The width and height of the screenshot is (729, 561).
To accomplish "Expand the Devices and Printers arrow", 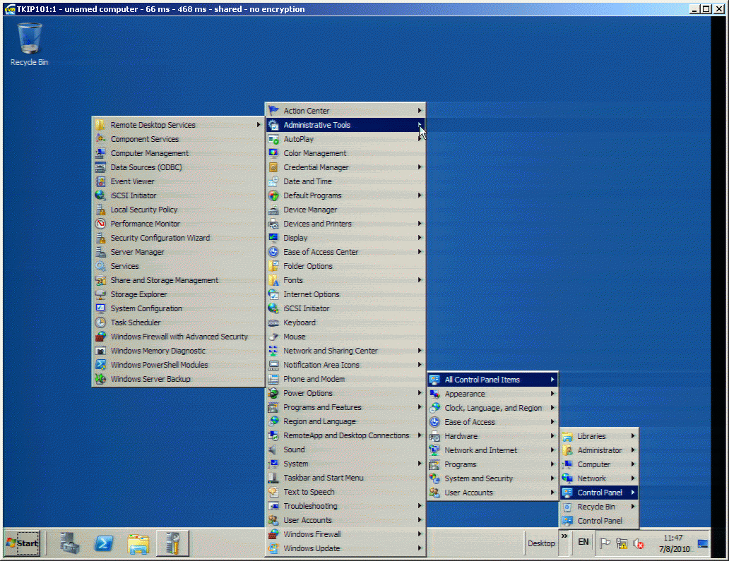I will click(420, 224).
